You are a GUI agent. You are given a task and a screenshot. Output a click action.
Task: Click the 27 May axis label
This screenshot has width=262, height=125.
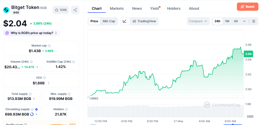179,121
